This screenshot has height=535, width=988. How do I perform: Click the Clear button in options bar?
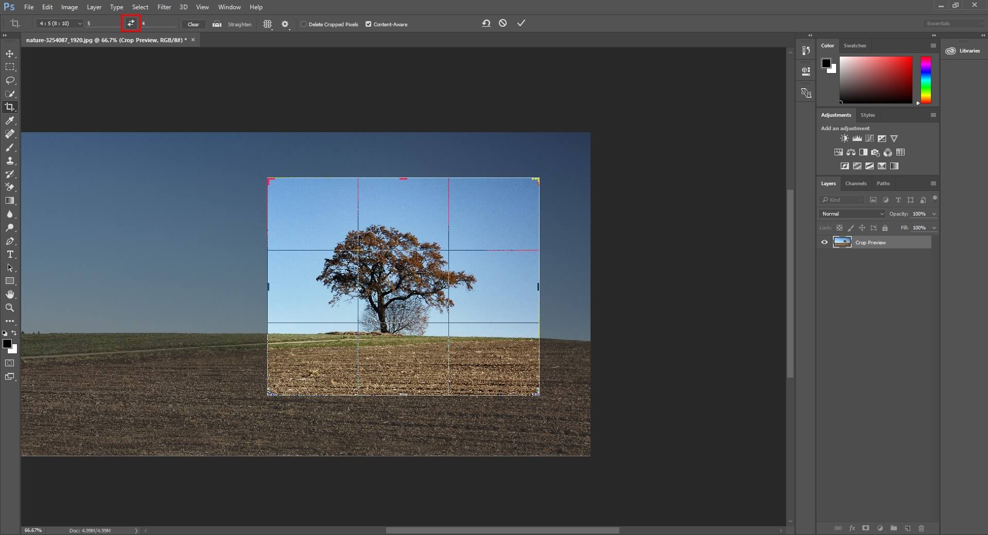tap(193, 24)
